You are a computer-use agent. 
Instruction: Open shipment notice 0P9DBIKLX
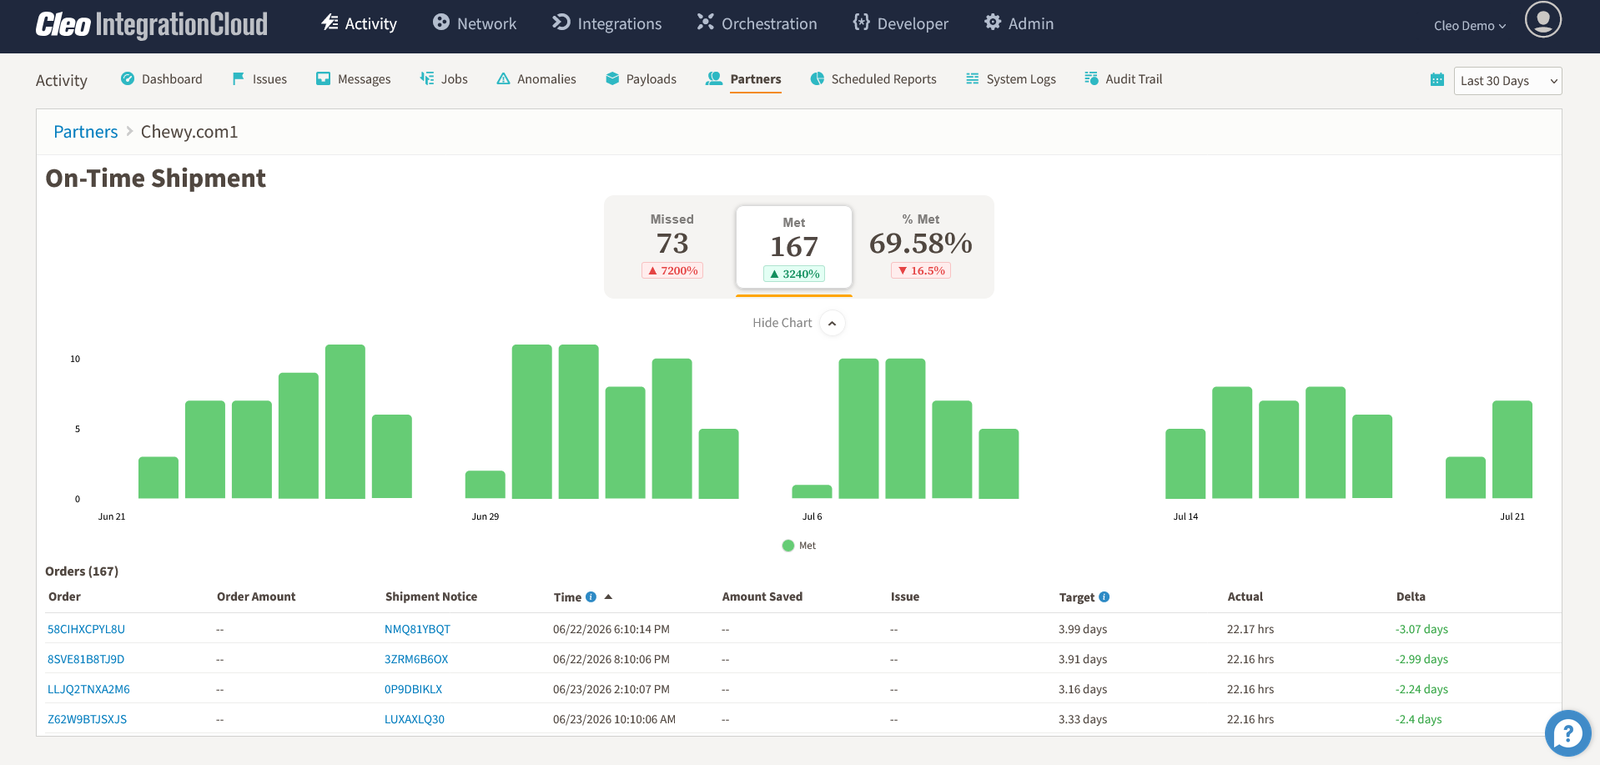[413, 689]
